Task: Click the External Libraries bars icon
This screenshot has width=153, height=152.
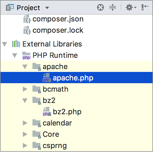Action: [16, 44]
